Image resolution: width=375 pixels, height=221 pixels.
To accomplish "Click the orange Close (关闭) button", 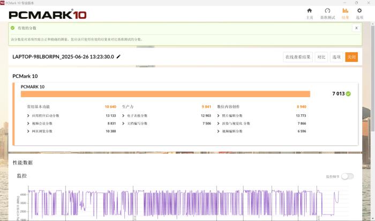I will [x=351, y=57].
